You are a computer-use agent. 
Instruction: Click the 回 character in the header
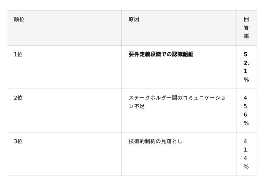(x=246, y=19)
